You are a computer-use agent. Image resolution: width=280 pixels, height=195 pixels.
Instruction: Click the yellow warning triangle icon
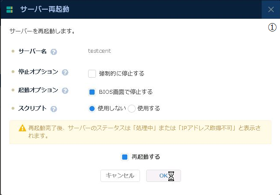click(22, 128)
